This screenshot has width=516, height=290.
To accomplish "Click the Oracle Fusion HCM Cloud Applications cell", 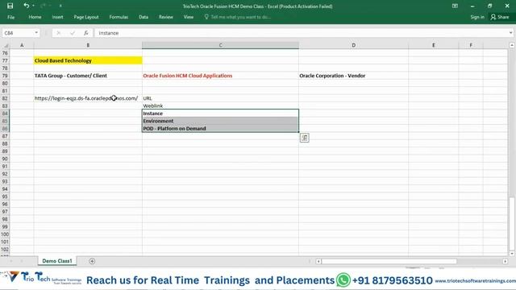I will [220, 76].
